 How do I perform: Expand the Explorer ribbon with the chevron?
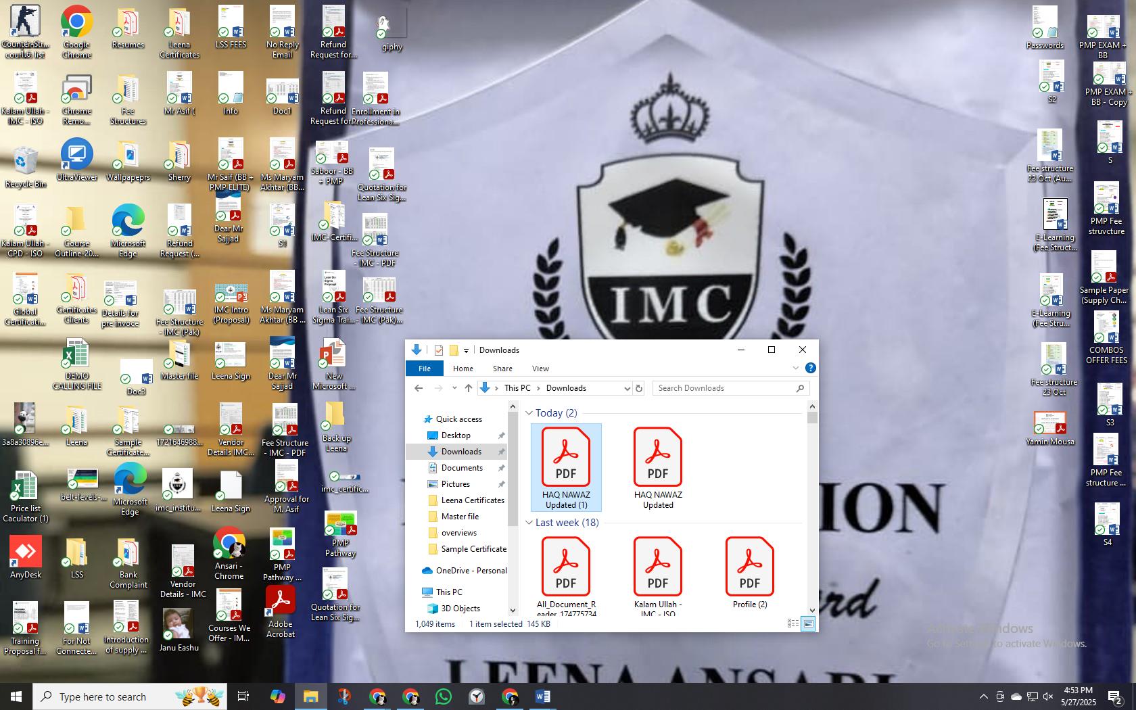[x=795, y=368]
